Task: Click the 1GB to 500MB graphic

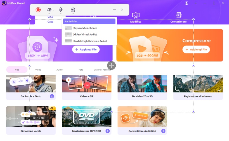Action: pyautogui.click(x=147, y=55)
